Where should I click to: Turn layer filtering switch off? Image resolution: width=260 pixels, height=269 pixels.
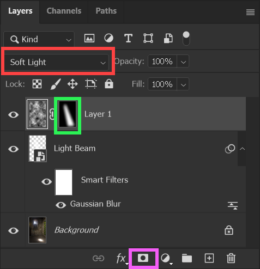(186, 39)
